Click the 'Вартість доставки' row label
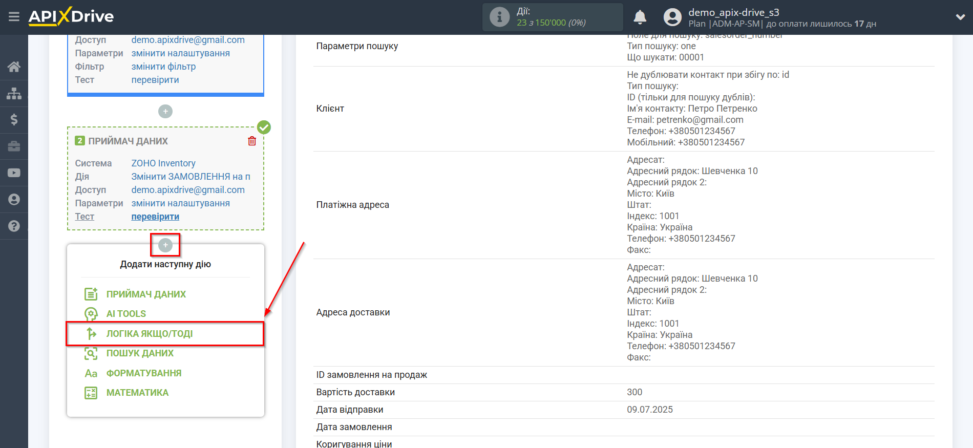The image size is (973, 448). pyautogui.click(x=355, y=392)
